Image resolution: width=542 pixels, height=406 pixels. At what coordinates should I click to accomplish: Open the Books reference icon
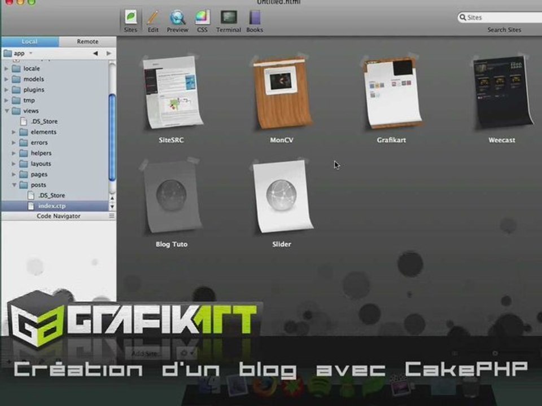pos(255,21)
